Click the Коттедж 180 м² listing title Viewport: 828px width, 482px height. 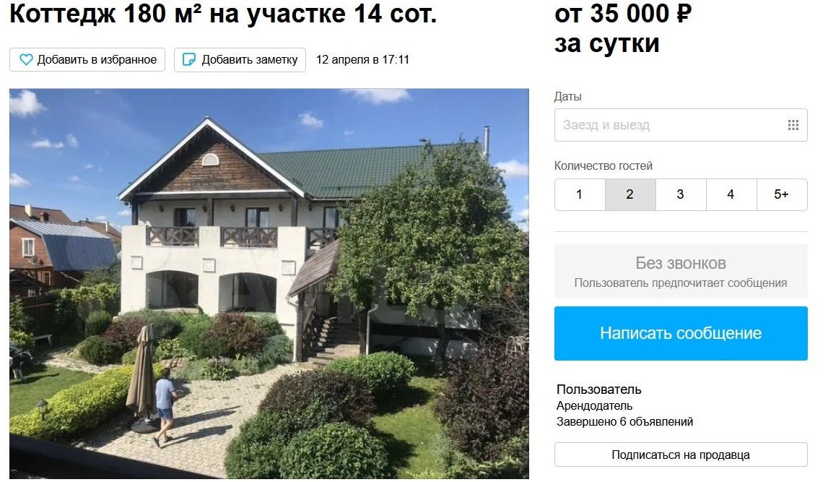coord(223,14)
